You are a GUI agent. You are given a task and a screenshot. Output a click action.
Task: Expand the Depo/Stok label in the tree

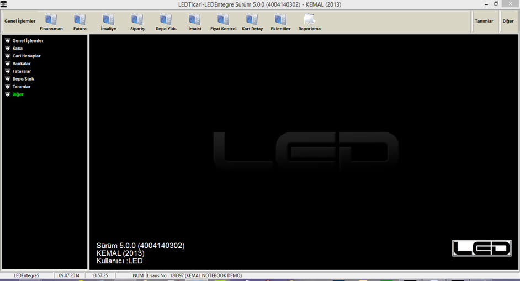point(23,78)
